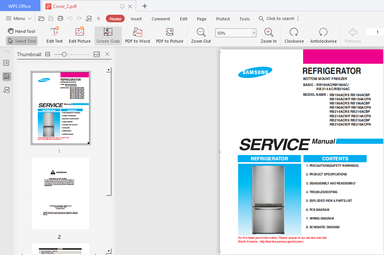
Task: Expand the quick access toolbar dropdown
Action: [x=98, y=18]
